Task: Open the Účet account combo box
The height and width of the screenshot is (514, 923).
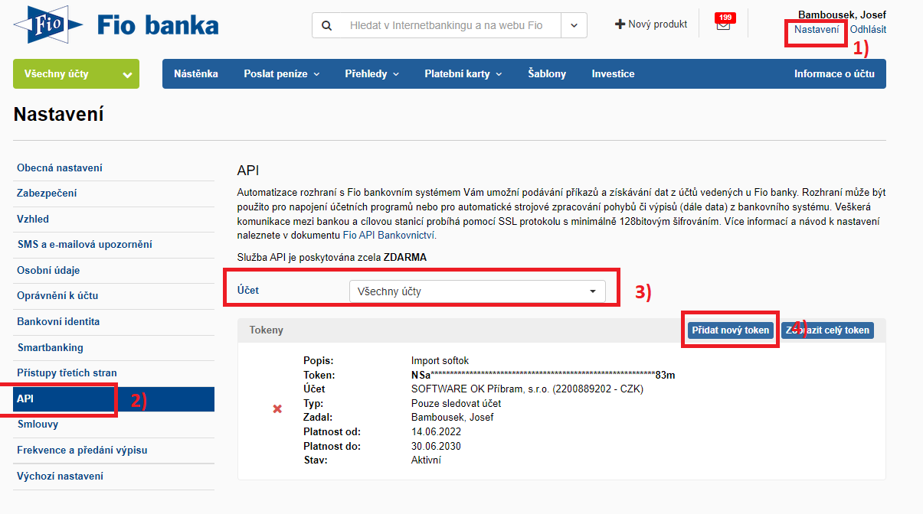Action: click(477, 291)
